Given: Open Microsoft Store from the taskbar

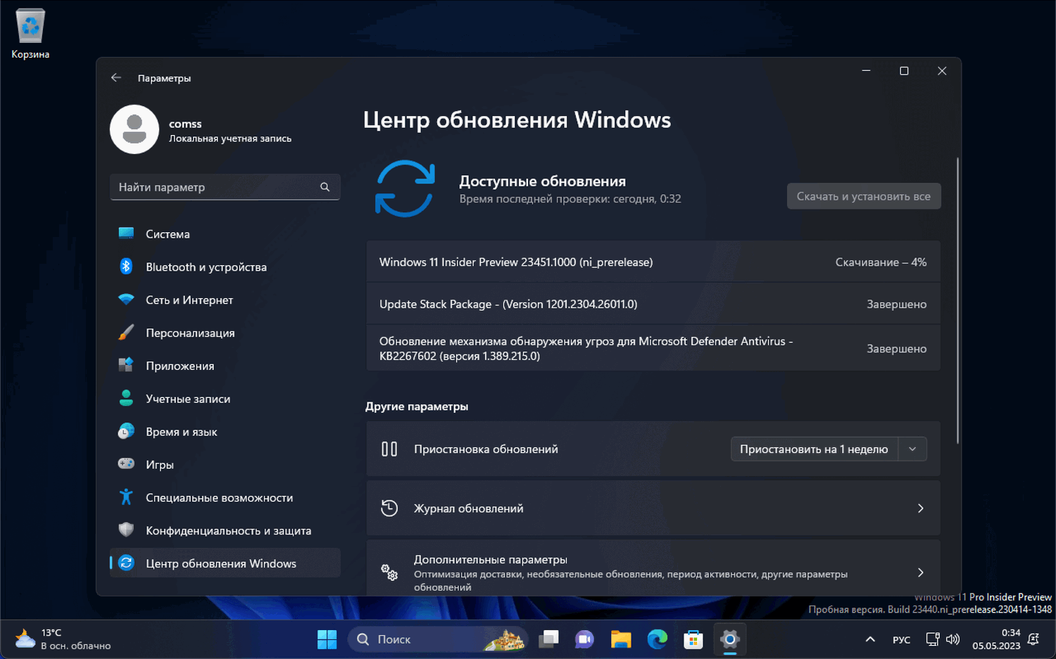Looking at the screenshot, I should pyautogui.click(x=693, y=639).
